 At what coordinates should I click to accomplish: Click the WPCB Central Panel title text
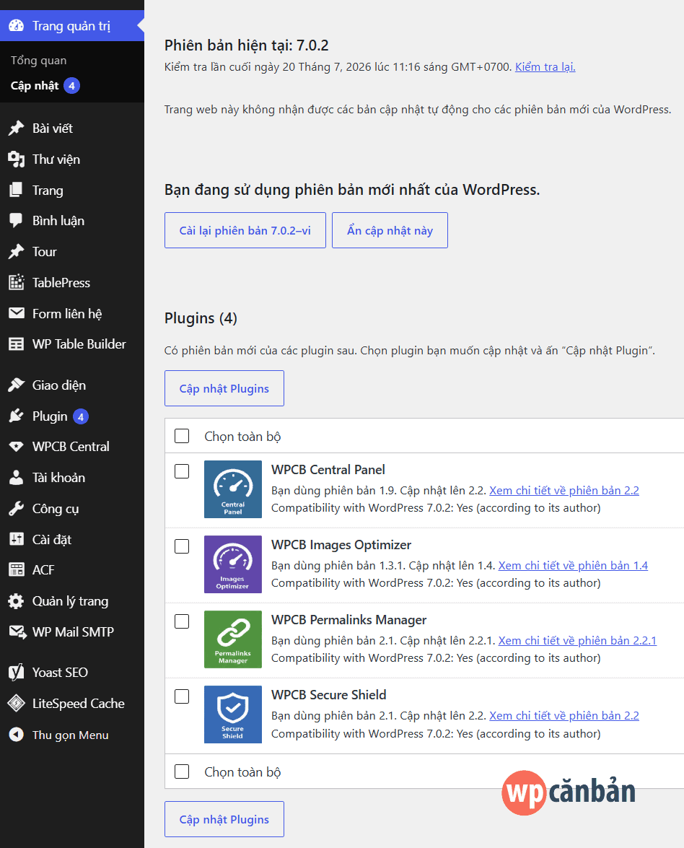coord(328,469)
